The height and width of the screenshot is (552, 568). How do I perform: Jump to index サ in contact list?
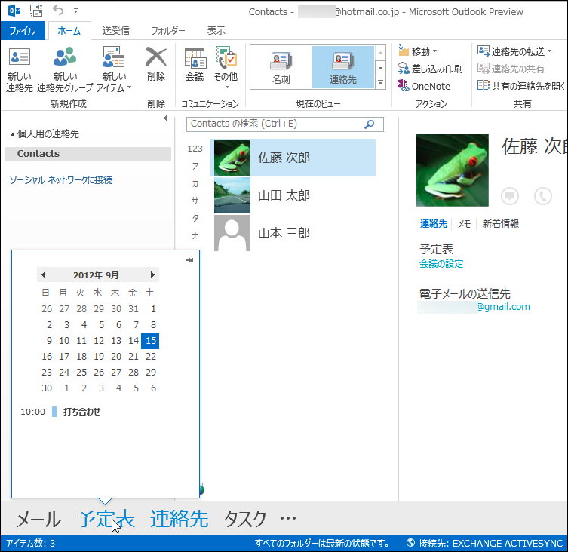click(x=195, y=201)
